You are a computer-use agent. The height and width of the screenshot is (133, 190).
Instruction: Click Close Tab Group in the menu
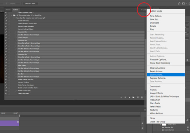[166, 122]
